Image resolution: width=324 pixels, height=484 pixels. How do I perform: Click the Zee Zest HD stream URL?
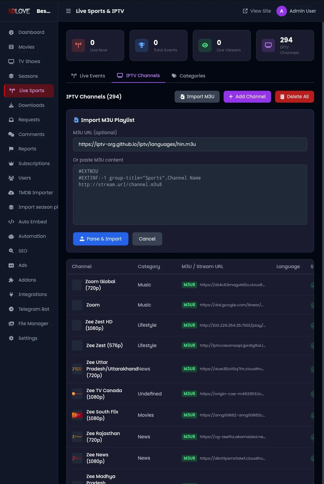(232, 325)
